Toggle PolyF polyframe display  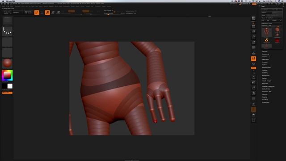click(253, 99)
